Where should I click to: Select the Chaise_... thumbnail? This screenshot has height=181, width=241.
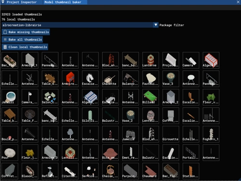(x=110, y=171)
